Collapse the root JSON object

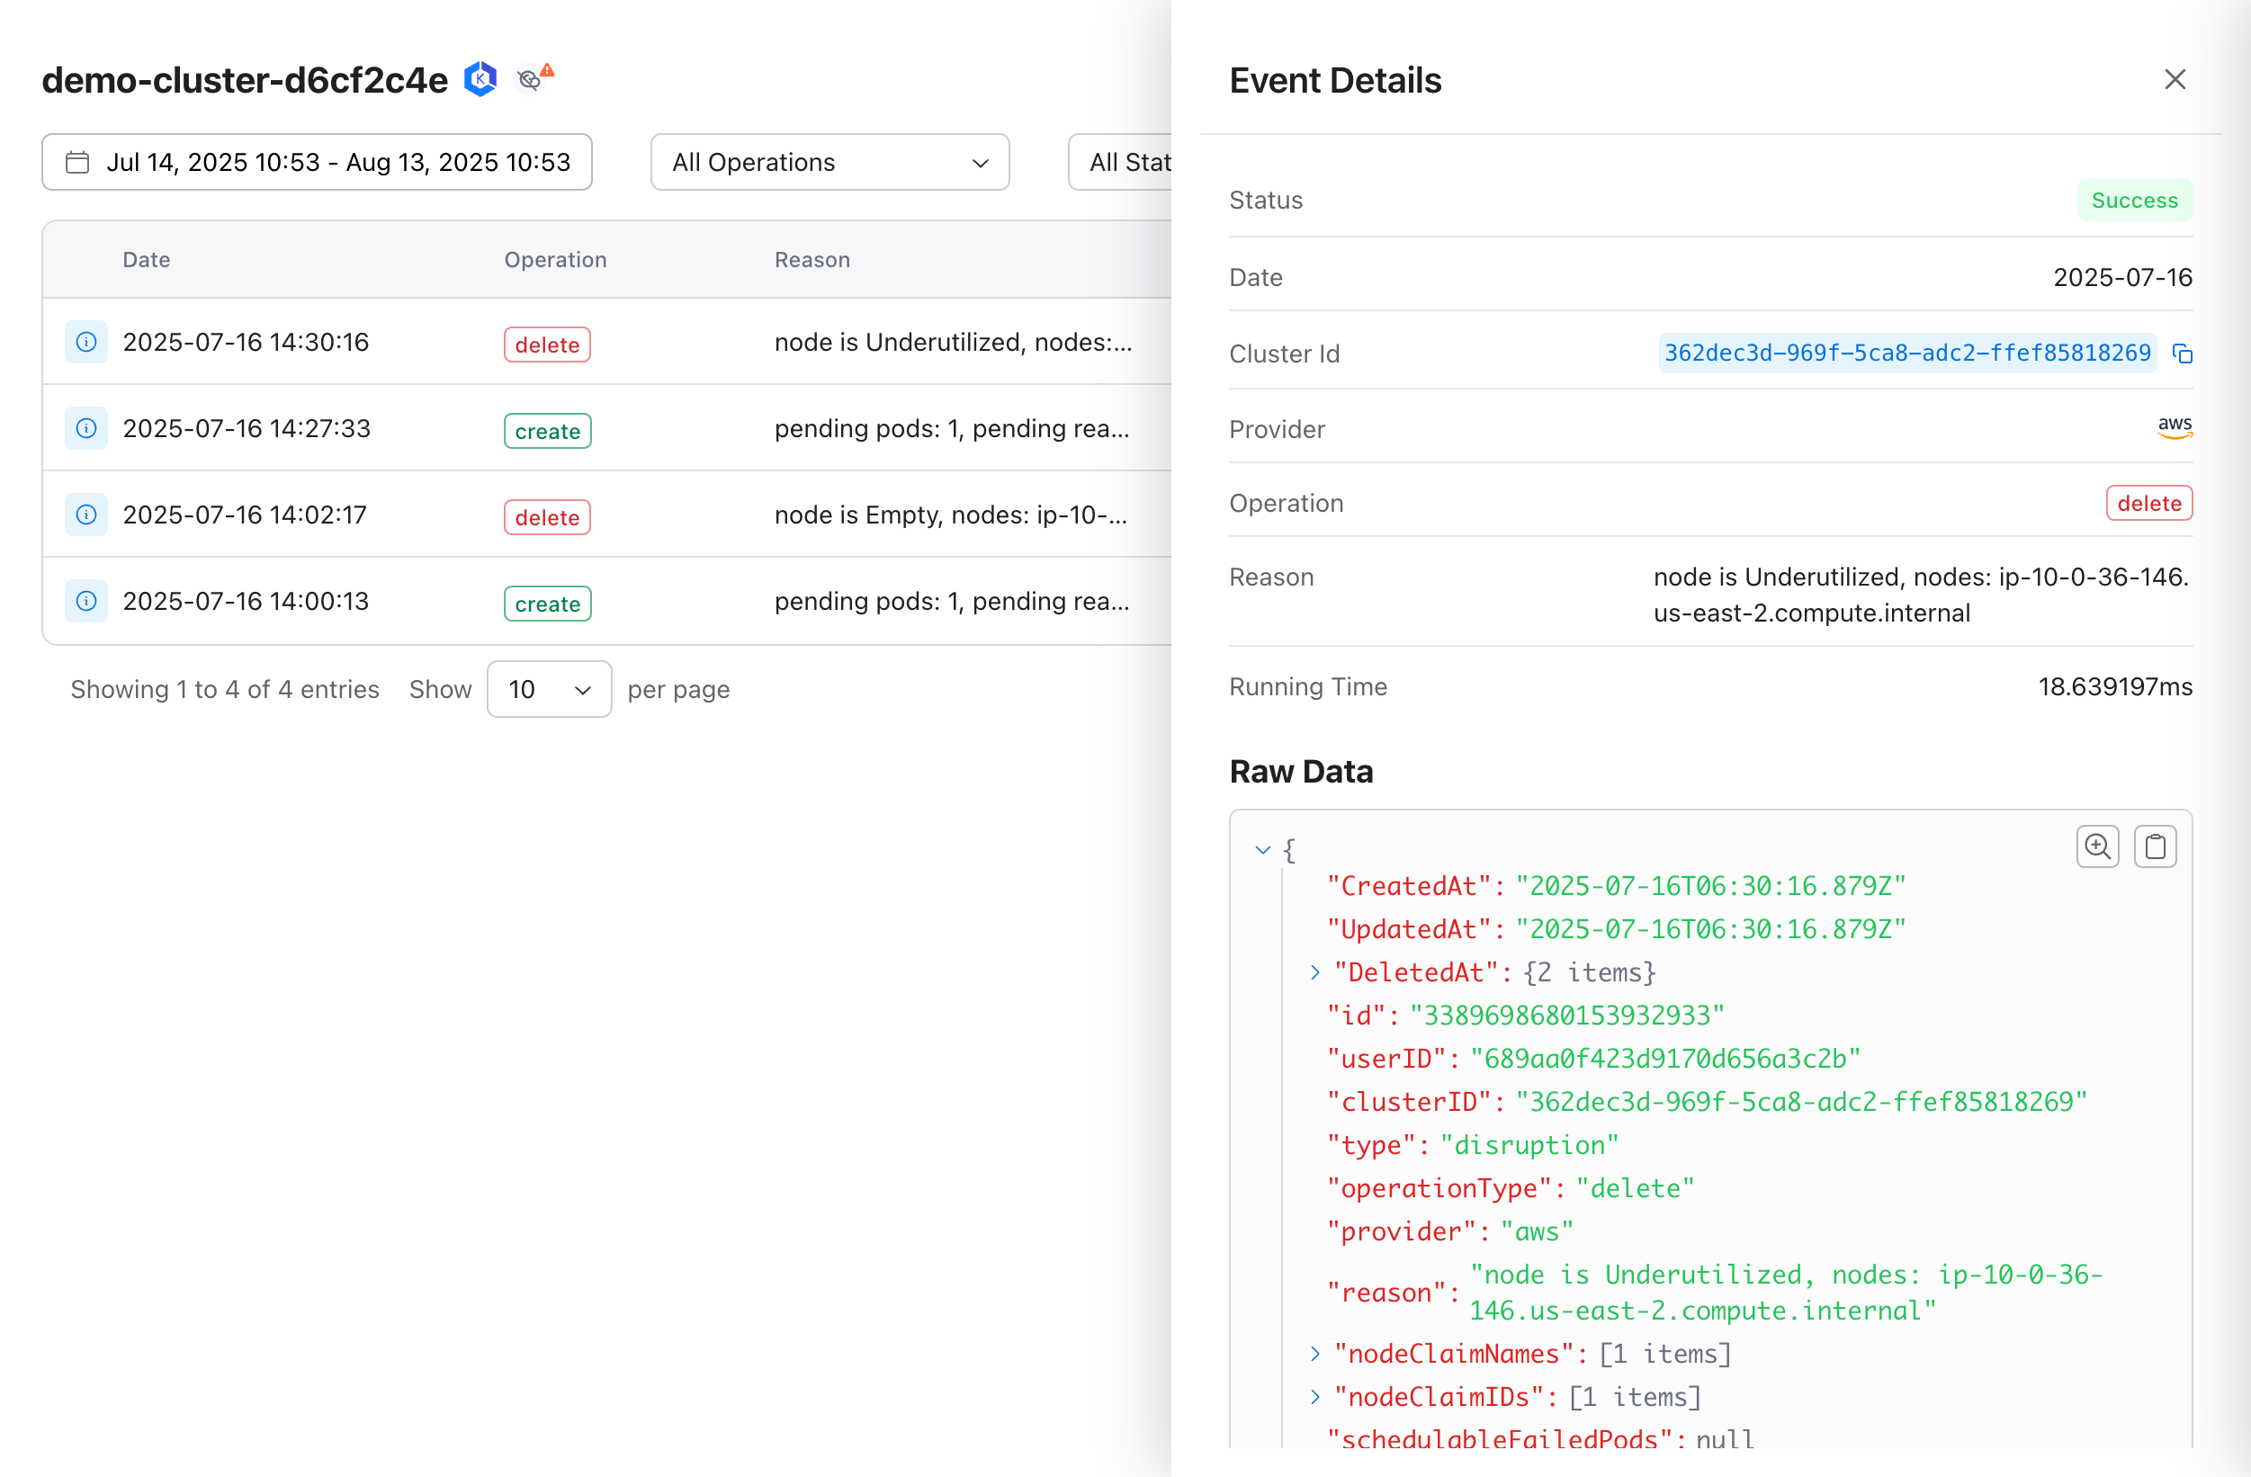click(x=1261, y=850)
